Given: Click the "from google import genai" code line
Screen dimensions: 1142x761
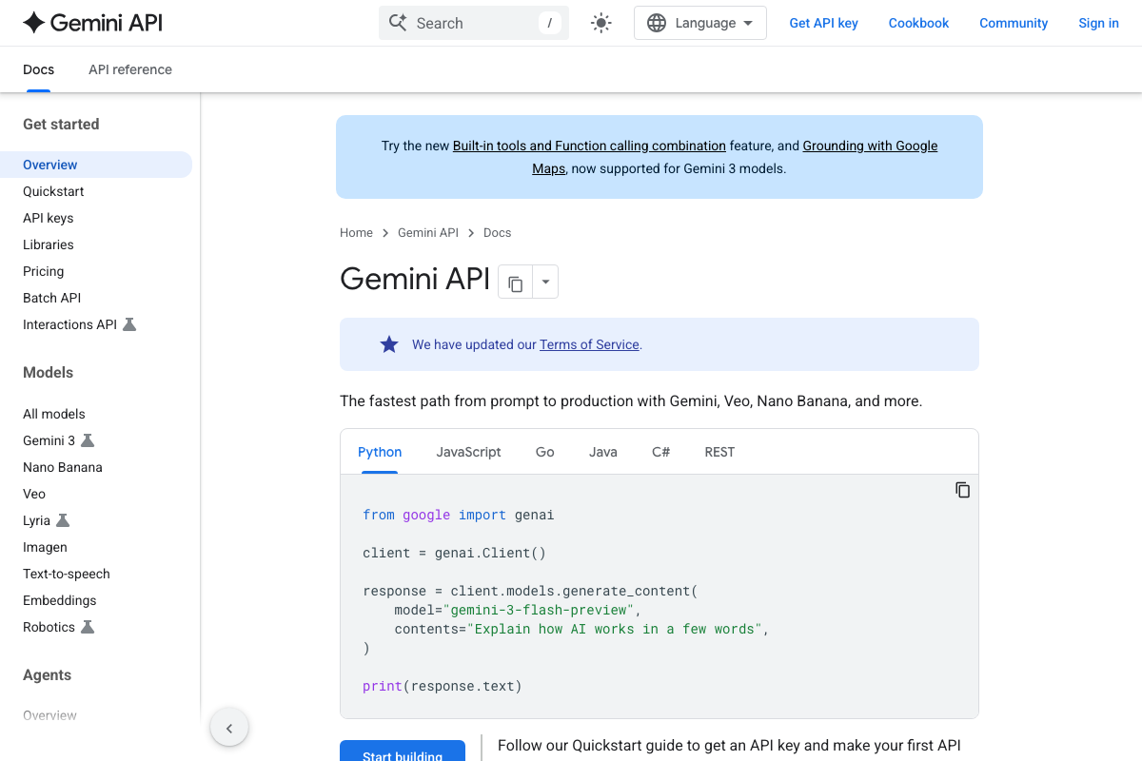Looking at the screenshot, I should [x=458, y=515].
